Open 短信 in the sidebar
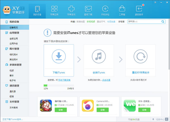170x122 pixels. point(12,96)
